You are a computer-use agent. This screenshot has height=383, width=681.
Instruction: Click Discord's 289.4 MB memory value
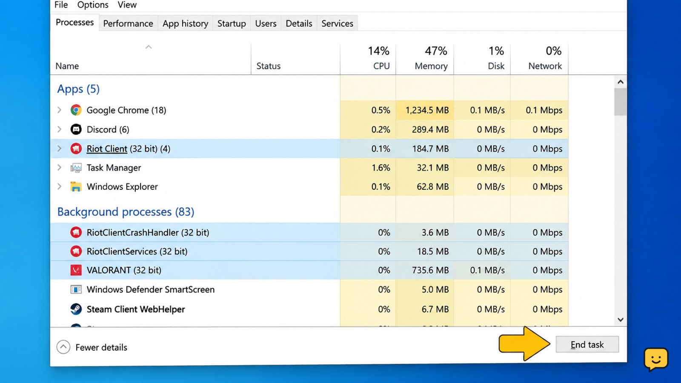coord(430,129)
